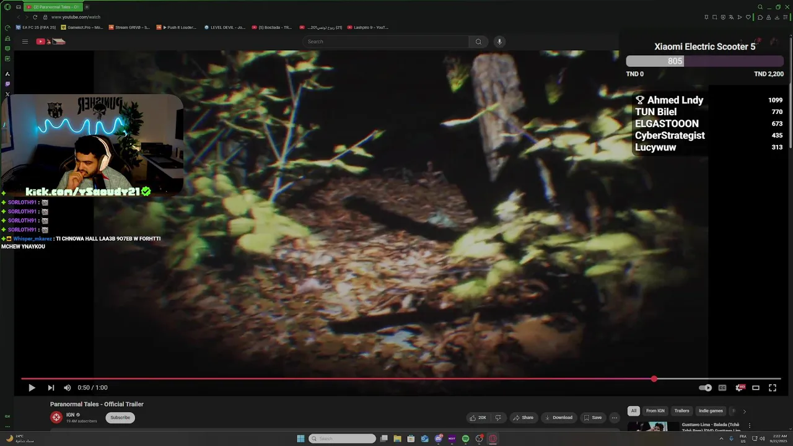793x446 pixels.
Task: Select the From IGN filter chip
Action: (x=655, y=411)
